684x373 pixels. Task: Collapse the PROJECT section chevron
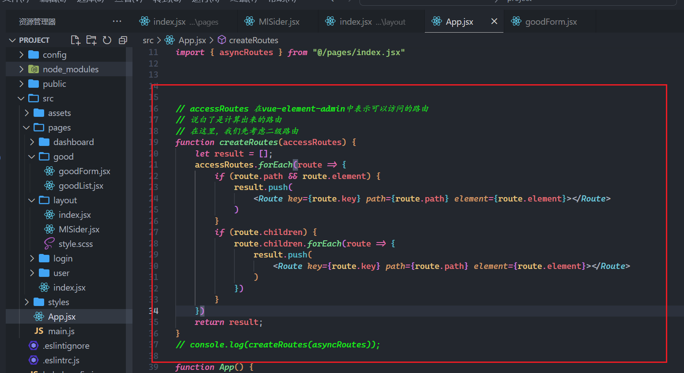[x=12, y=40]
